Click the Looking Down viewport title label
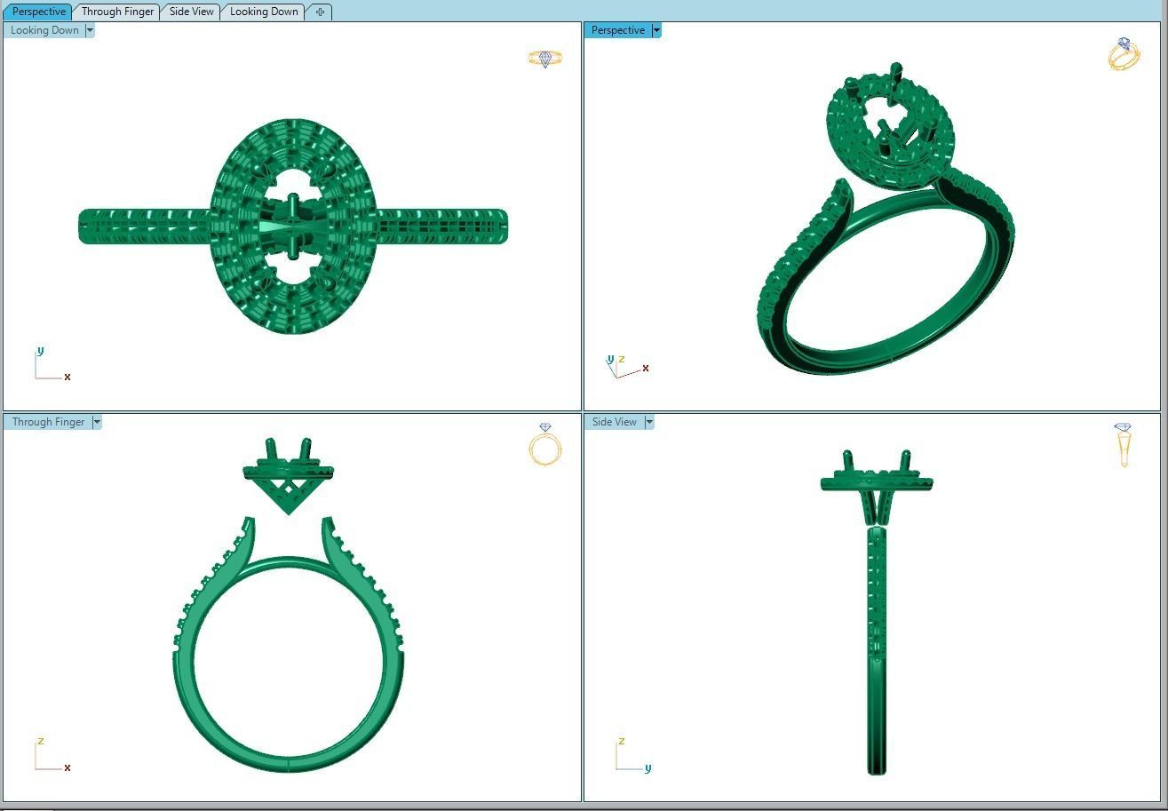 (x=44, y=30)
